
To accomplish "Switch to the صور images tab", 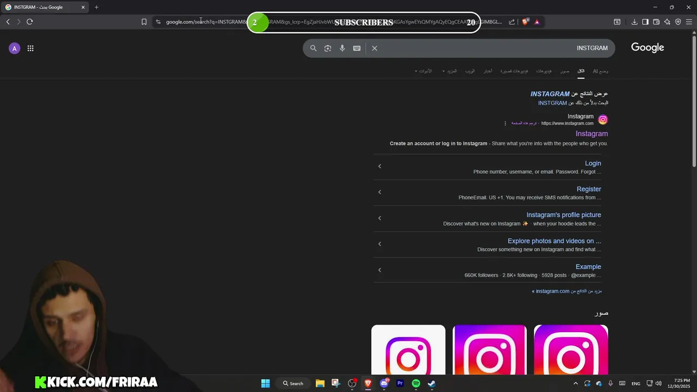I will click(565, 71).
